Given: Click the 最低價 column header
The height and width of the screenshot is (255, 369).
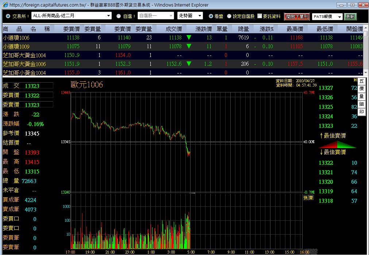Looking at the screenshot, I should point(324,29).
